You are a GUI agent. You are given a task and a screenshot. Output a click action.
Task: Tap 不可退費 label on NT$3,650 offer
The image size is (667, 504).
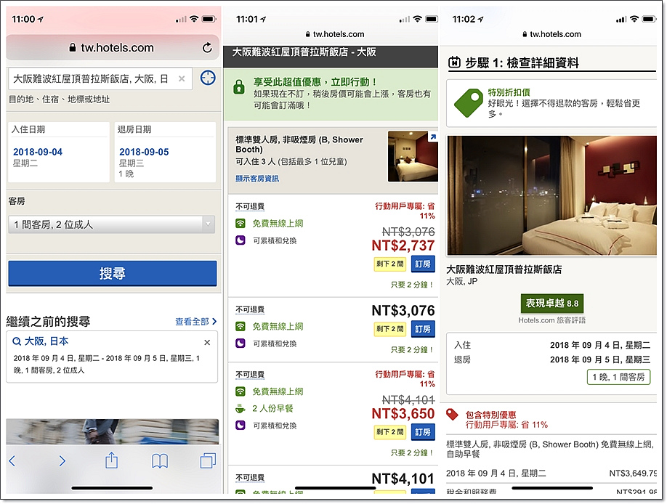coord(250,374)
